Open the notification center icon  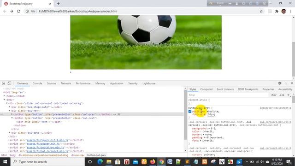coord(289,162)
